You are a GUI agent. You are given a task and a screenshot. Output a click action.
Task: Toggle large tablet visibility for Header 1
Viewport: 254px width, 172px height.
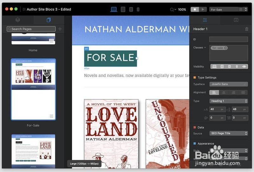222,67
